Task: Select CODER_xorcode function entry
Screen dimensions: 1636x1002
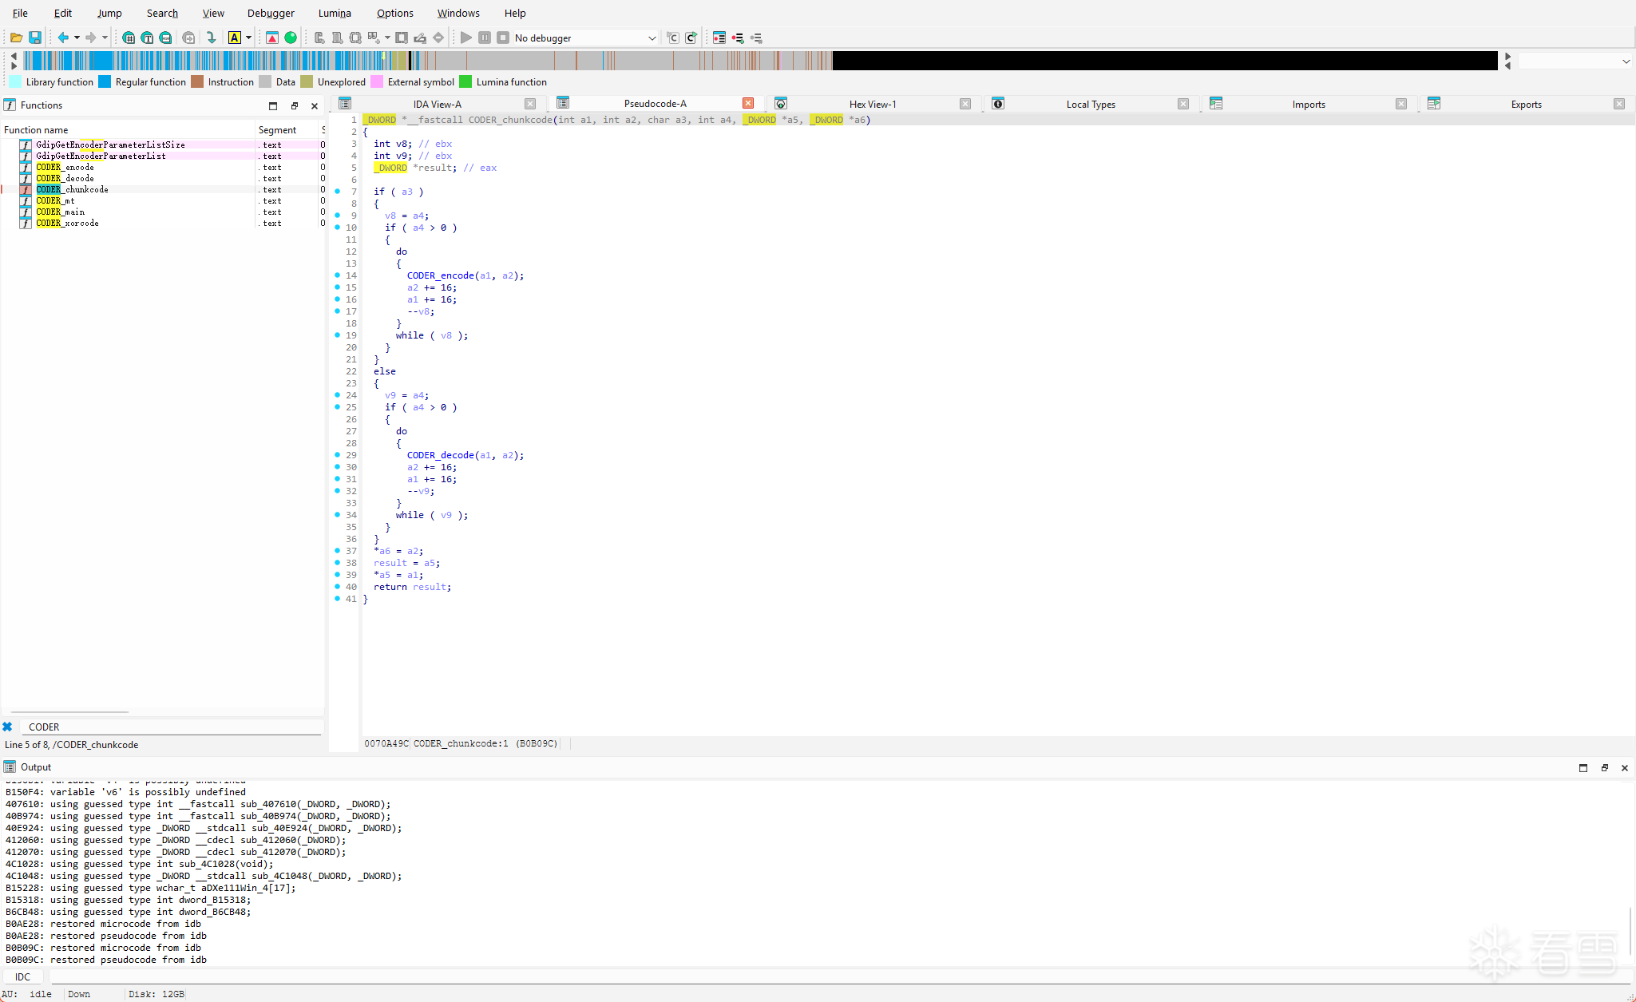Action: coord(68,223)
